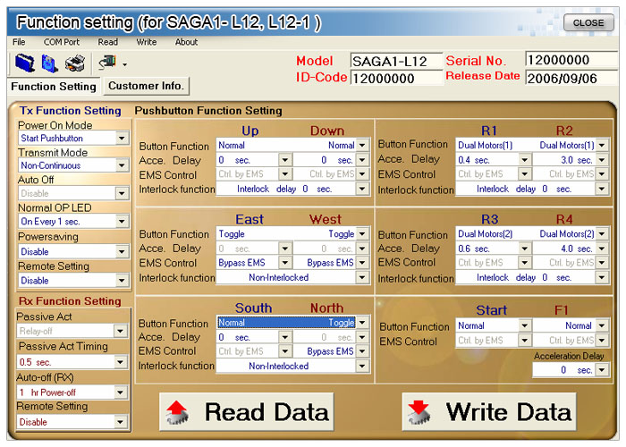This screenshot has width=626, height=447.
Task: Click the open file folder icon
Action: [x=25, y=63]
